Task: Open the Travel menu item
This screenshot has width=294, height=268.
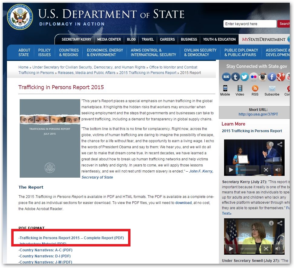Action: click(x=147, y=39)
